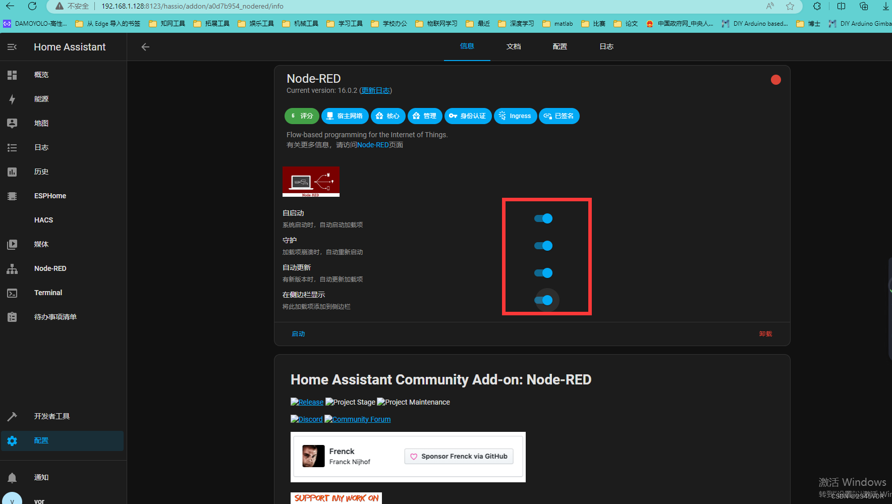Open the Discord link
Screen dimensions: 892x504
[x=306, y=419]
